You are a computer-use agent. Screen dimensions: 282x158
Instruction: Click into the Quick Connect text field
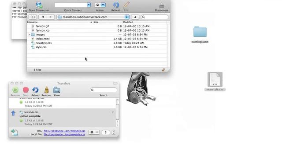point(71,5)
